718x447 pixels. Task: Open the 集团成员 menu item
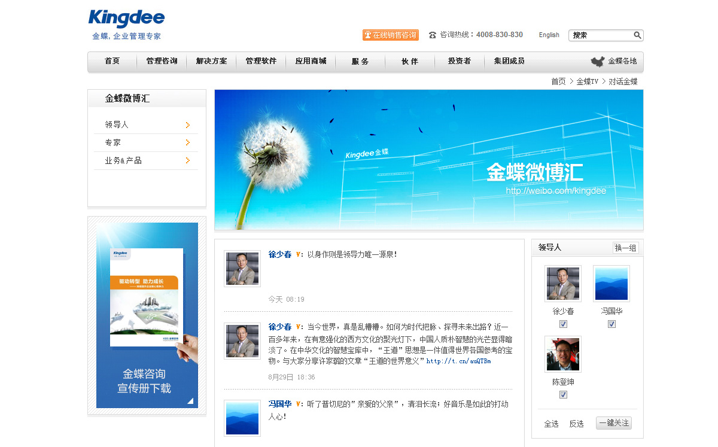click(x=509, y=61)
